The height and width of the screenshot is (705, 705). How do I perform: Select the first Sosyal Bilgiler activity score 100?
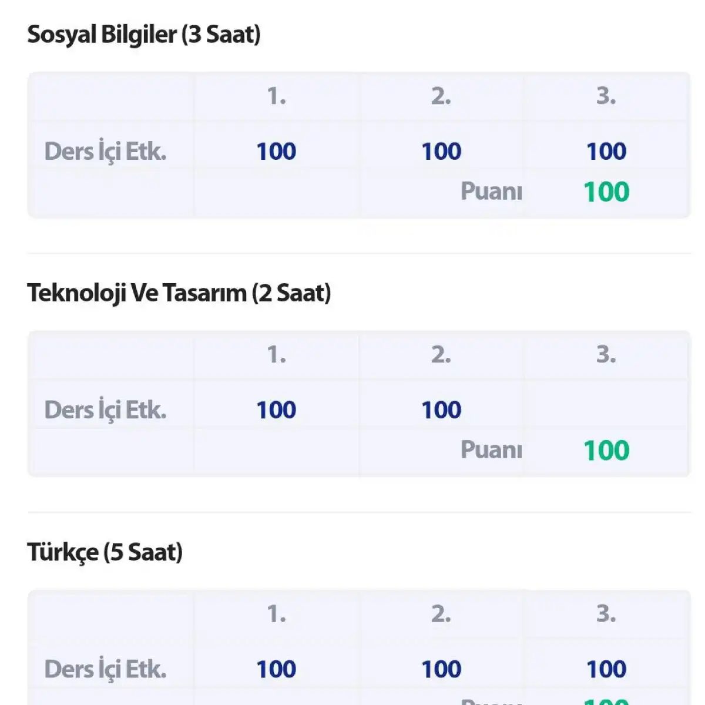tap(276, 152)
